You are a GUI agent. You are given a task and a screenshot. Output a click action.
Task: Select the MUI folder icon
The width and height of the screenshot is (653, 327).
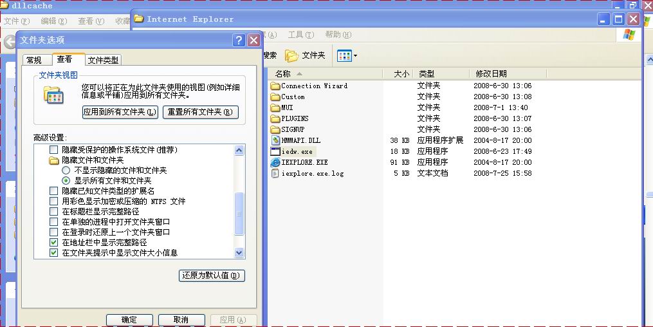pyautogui.click(x=275, y=107)
